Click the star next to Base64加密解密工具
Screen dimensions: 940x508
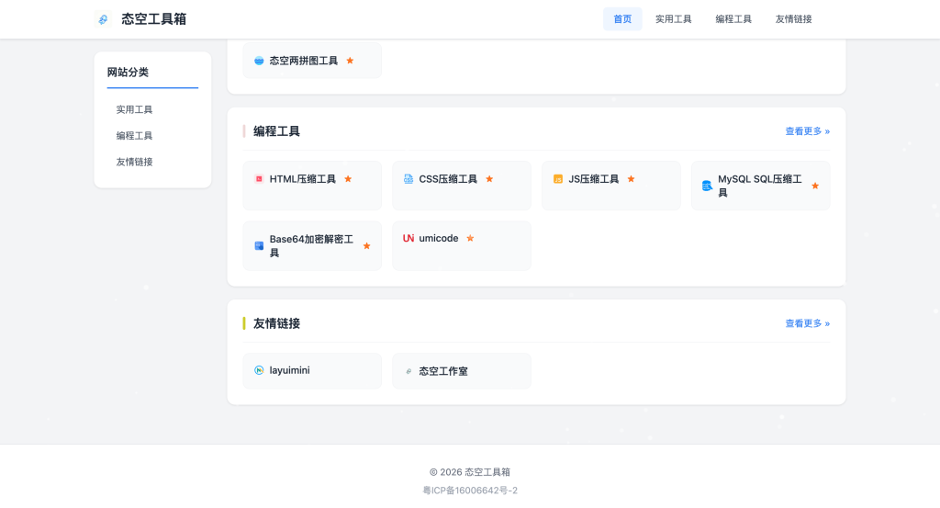pyautogui.click(x=367, y=246)
